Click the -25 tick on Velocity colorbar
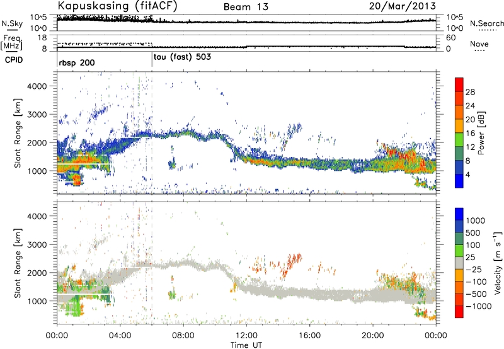The image size is (504, 349). coord(472,269)
